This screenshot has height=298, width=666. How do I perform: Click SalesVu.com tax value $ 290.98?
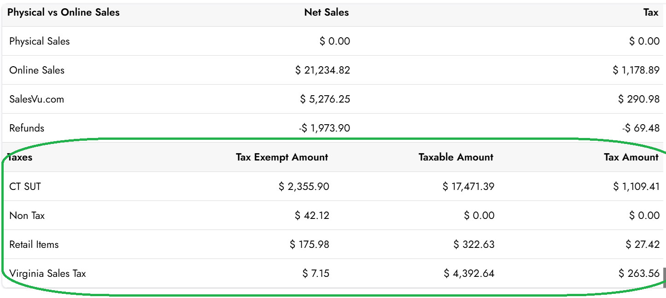[x=639, y=99]
